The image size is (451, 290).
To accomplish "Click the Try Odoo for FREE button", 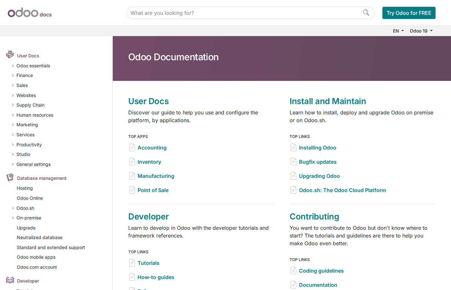I will tap(409, 13).
